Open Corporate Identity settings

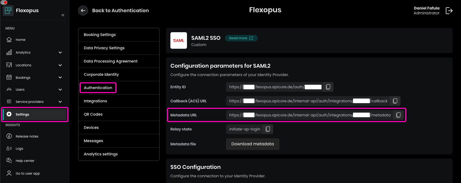101,74
